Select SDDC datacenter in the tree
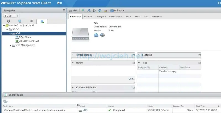The height and width of the screenshot is (113, 221). coord(16,29)
